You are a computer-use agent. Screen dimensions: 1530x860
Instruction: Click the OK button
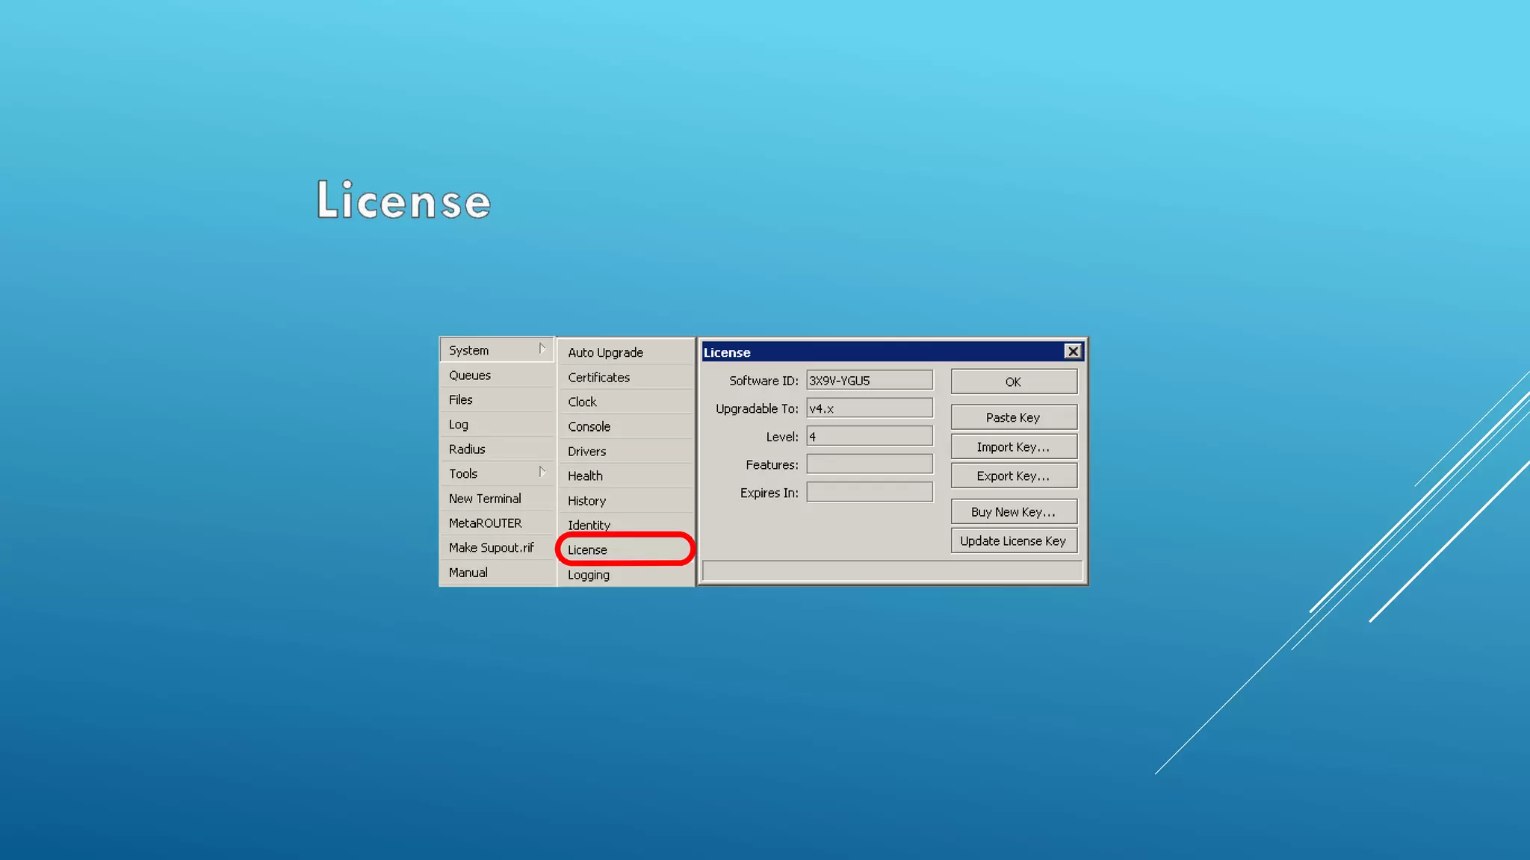(1013, 381)
